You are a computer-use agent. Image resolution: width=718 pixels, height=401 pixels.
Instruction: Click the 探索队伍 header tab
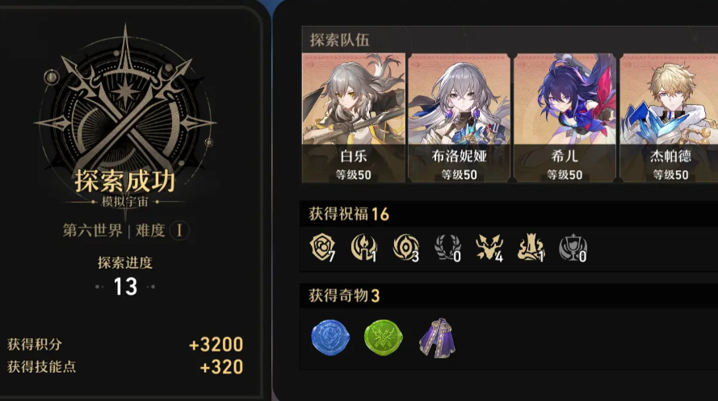point(340,40)
